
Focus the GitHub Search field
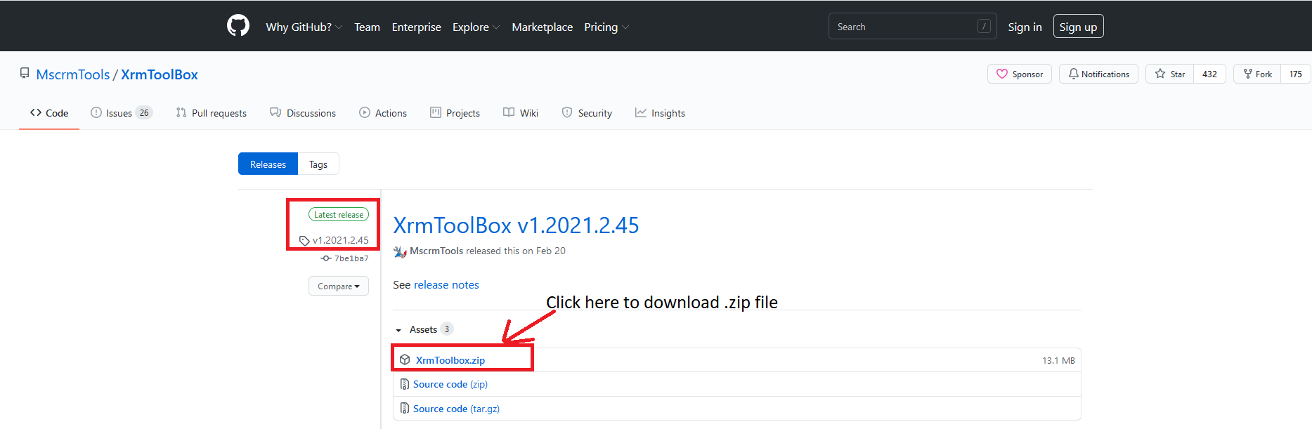point(912,26)
